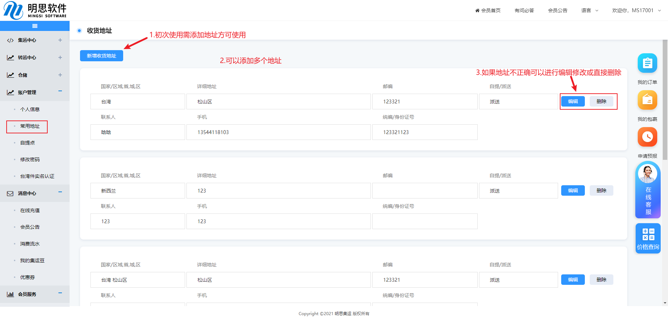Open 在线客服 customer service widget

coord(647,190)
